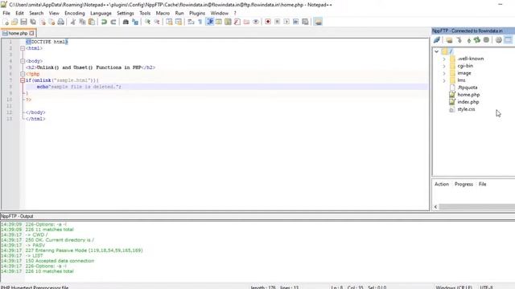Image resolution: width=515 pixels, height=289 pixels.
Task: Select home.php in the FTP tree
Action: click(x=468, y=95)
